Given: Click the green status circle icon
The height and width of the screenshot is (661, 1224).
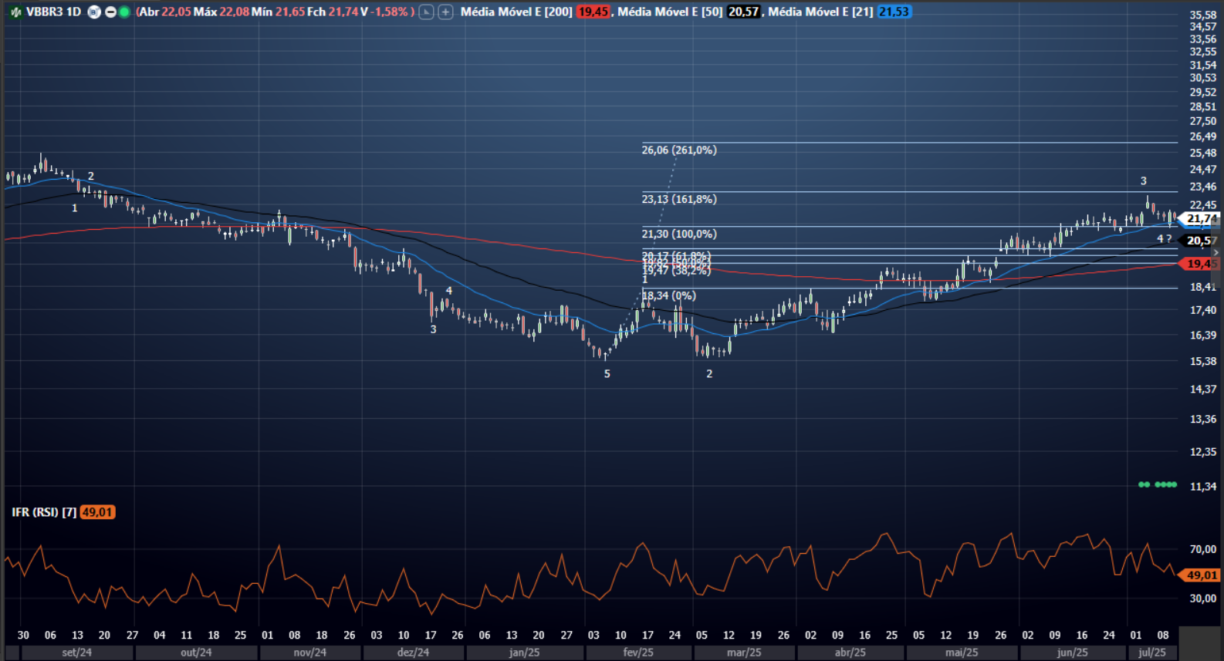Looking at the screenshot, I should pyautogui.click(x=123, y=12).
